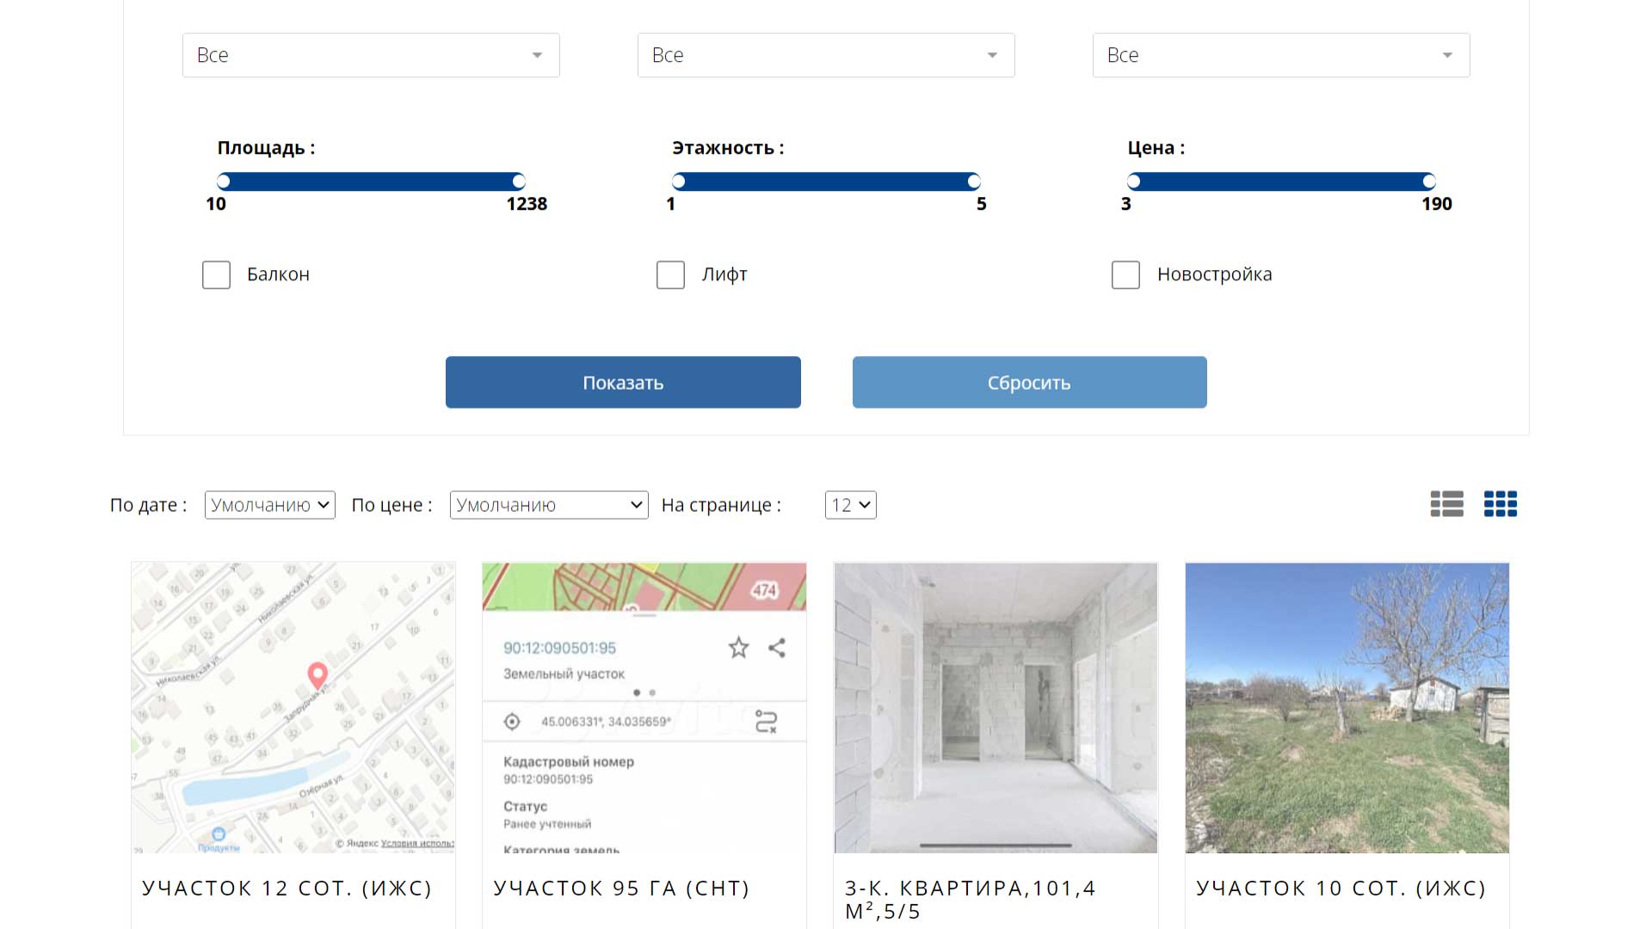Click Площадь slider maximum handle

click(519, 181)
